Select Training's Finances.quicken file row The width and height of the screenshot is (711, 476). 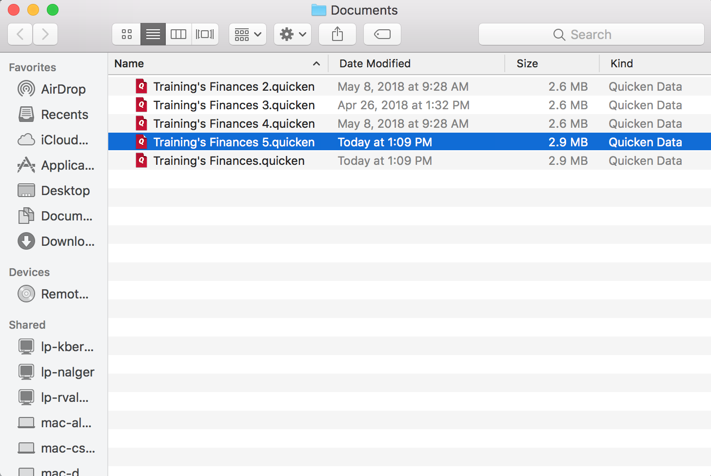click(229, 161)
